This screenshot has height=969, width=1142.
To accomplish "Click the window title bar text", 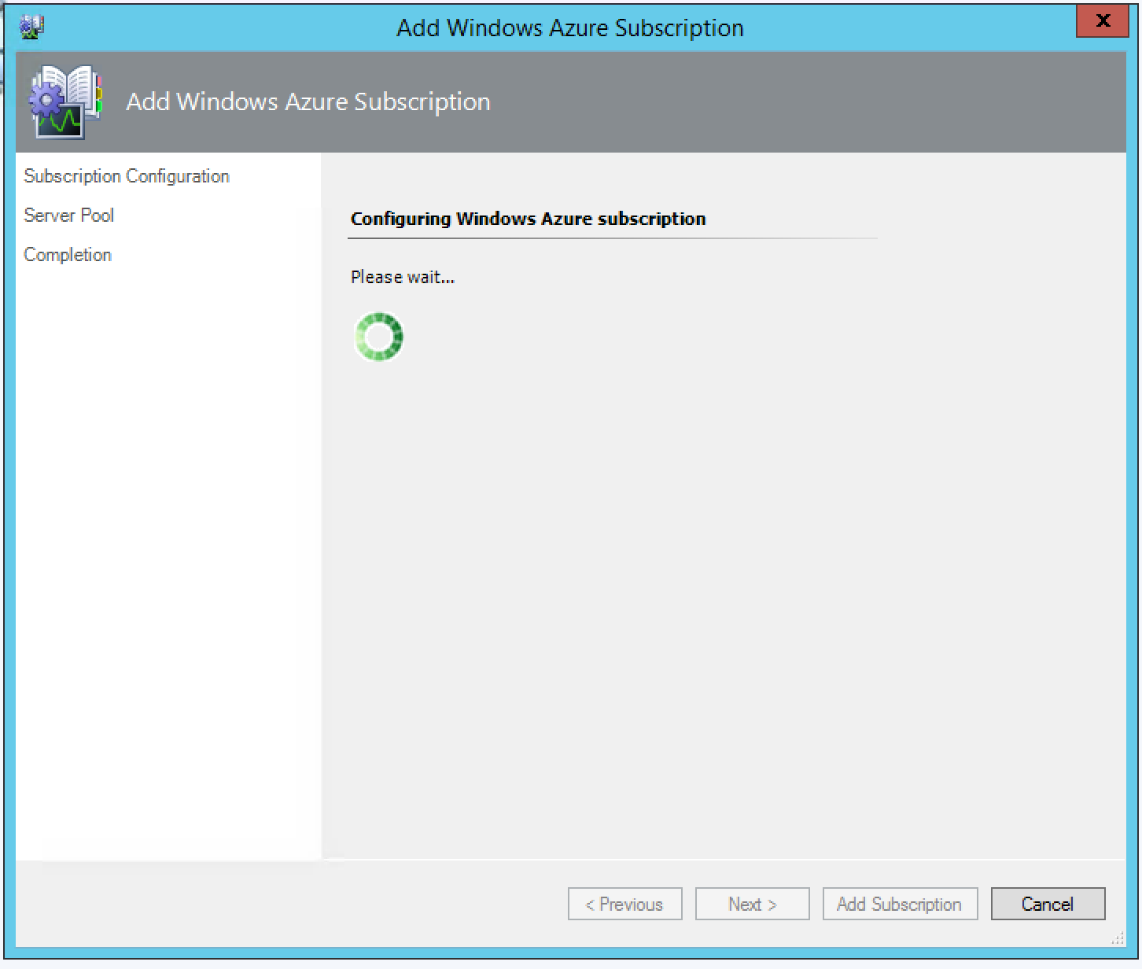I will (x=569, y=28).
